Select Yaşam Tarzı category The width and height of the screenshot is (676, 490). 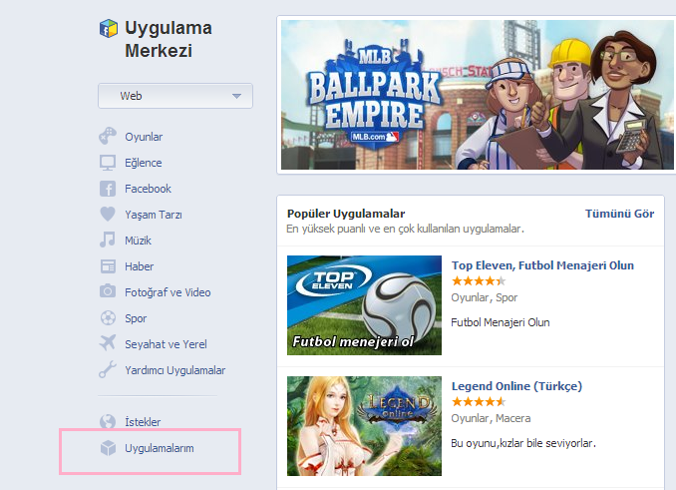[154, 215]
